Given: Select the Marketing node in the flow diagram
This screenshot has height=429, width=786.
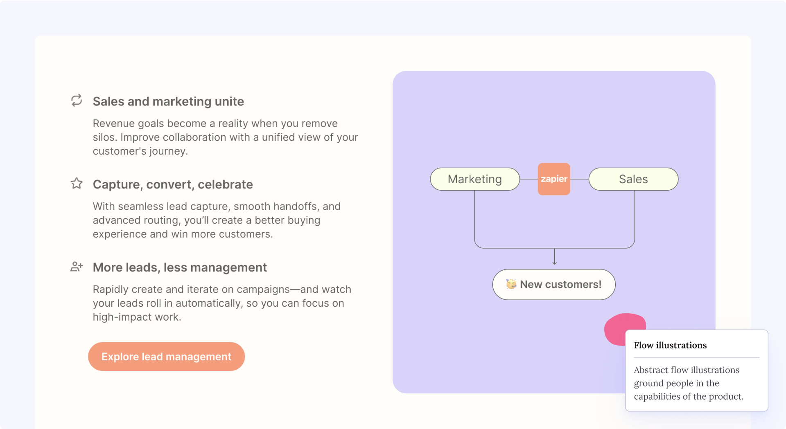Looking at the screenshot, I should (474, 179).
